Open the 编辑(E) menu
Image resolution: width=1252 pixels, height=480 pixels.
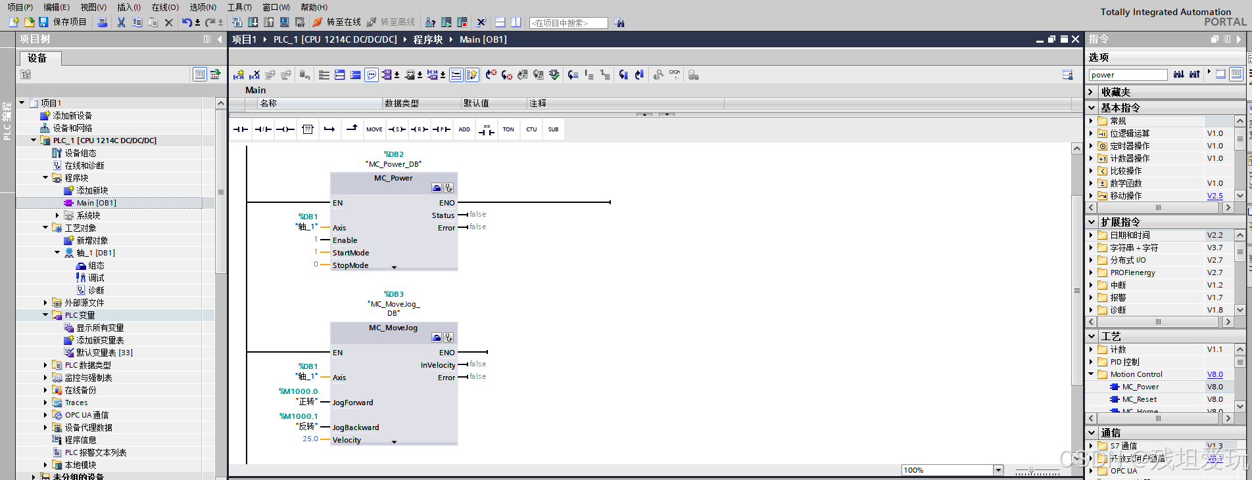pyautogui.click(x=57, y=7)
